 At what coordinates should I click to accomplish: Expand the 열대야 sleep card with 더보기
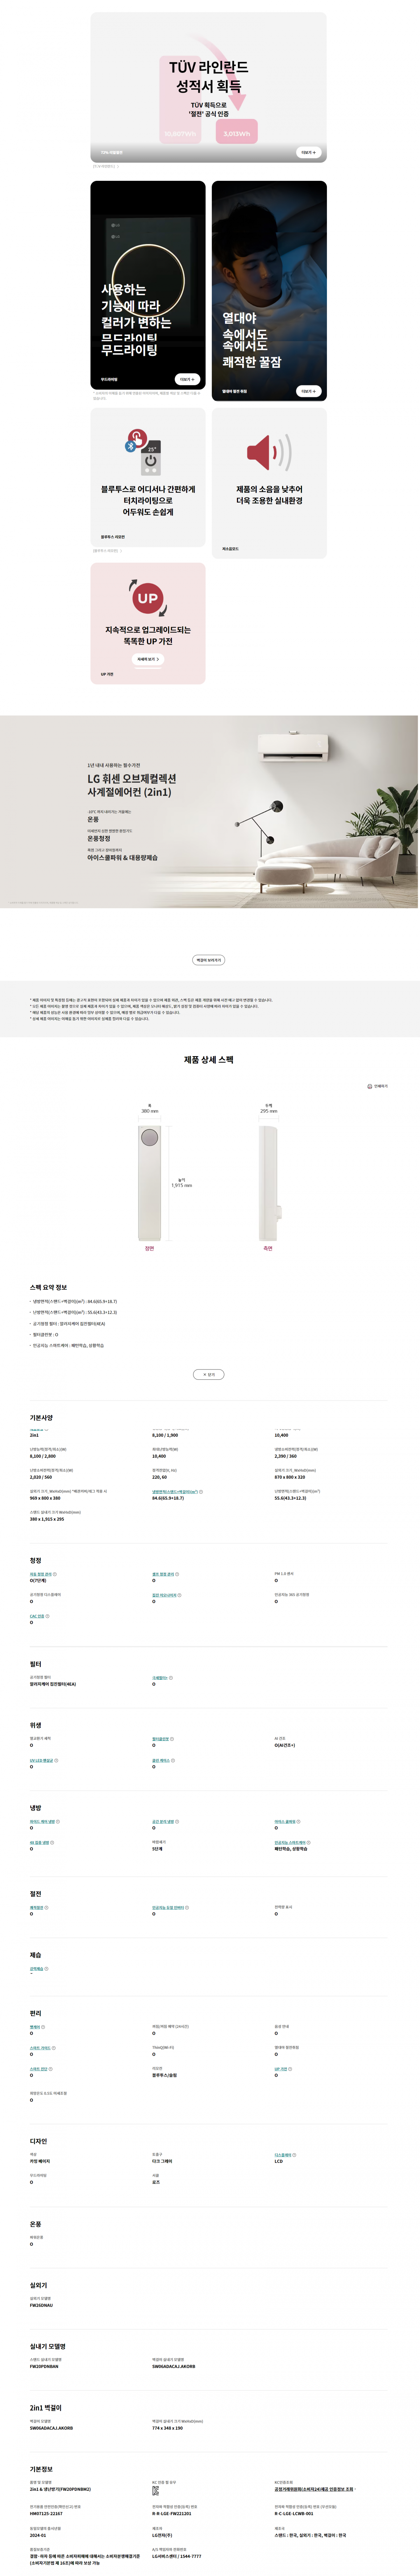(308, 391)
